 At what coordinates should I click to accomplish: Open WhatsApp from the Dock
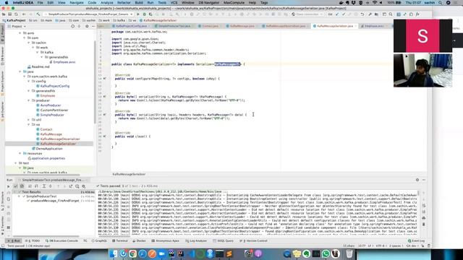pyautogui.click(x=326, y=253)
